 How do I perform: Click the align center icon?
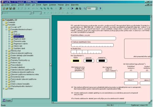(59, 13)
